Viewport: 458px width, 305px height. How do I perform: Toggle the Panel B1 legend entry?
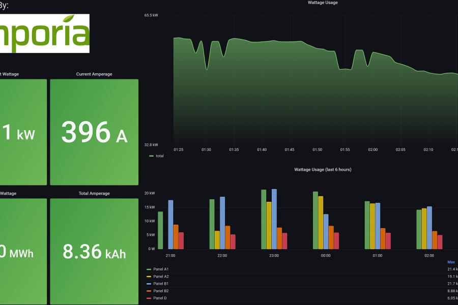[x=161, y=284]
